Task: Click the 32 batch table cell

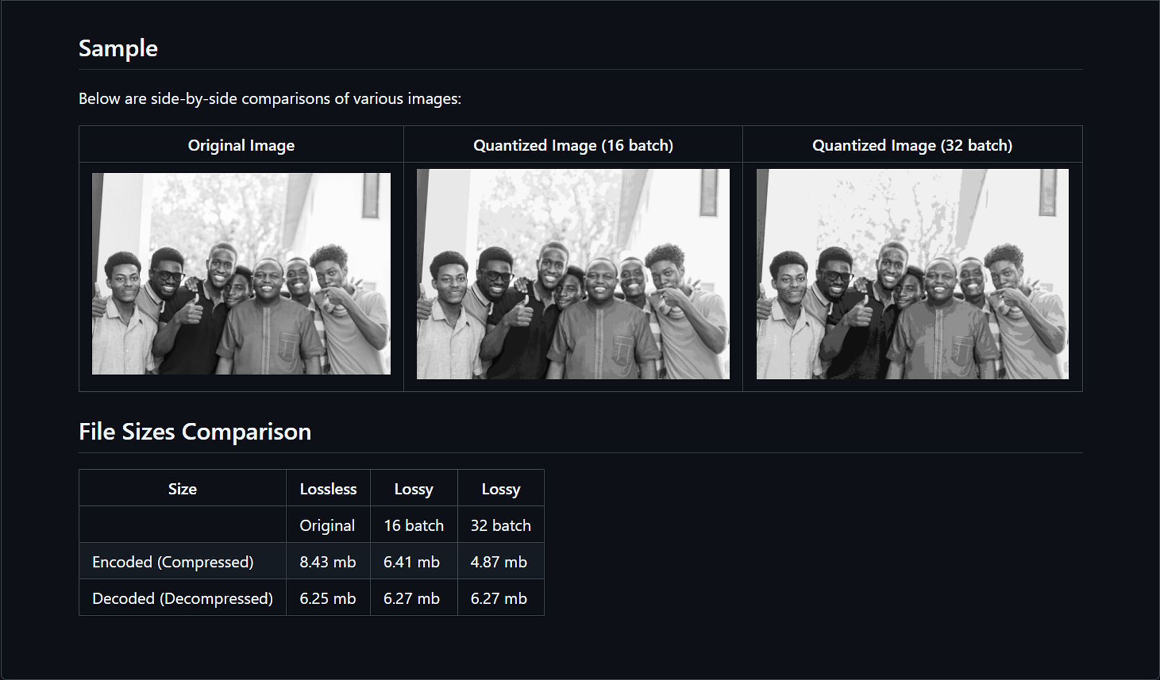Action: (x=500, y=525)
